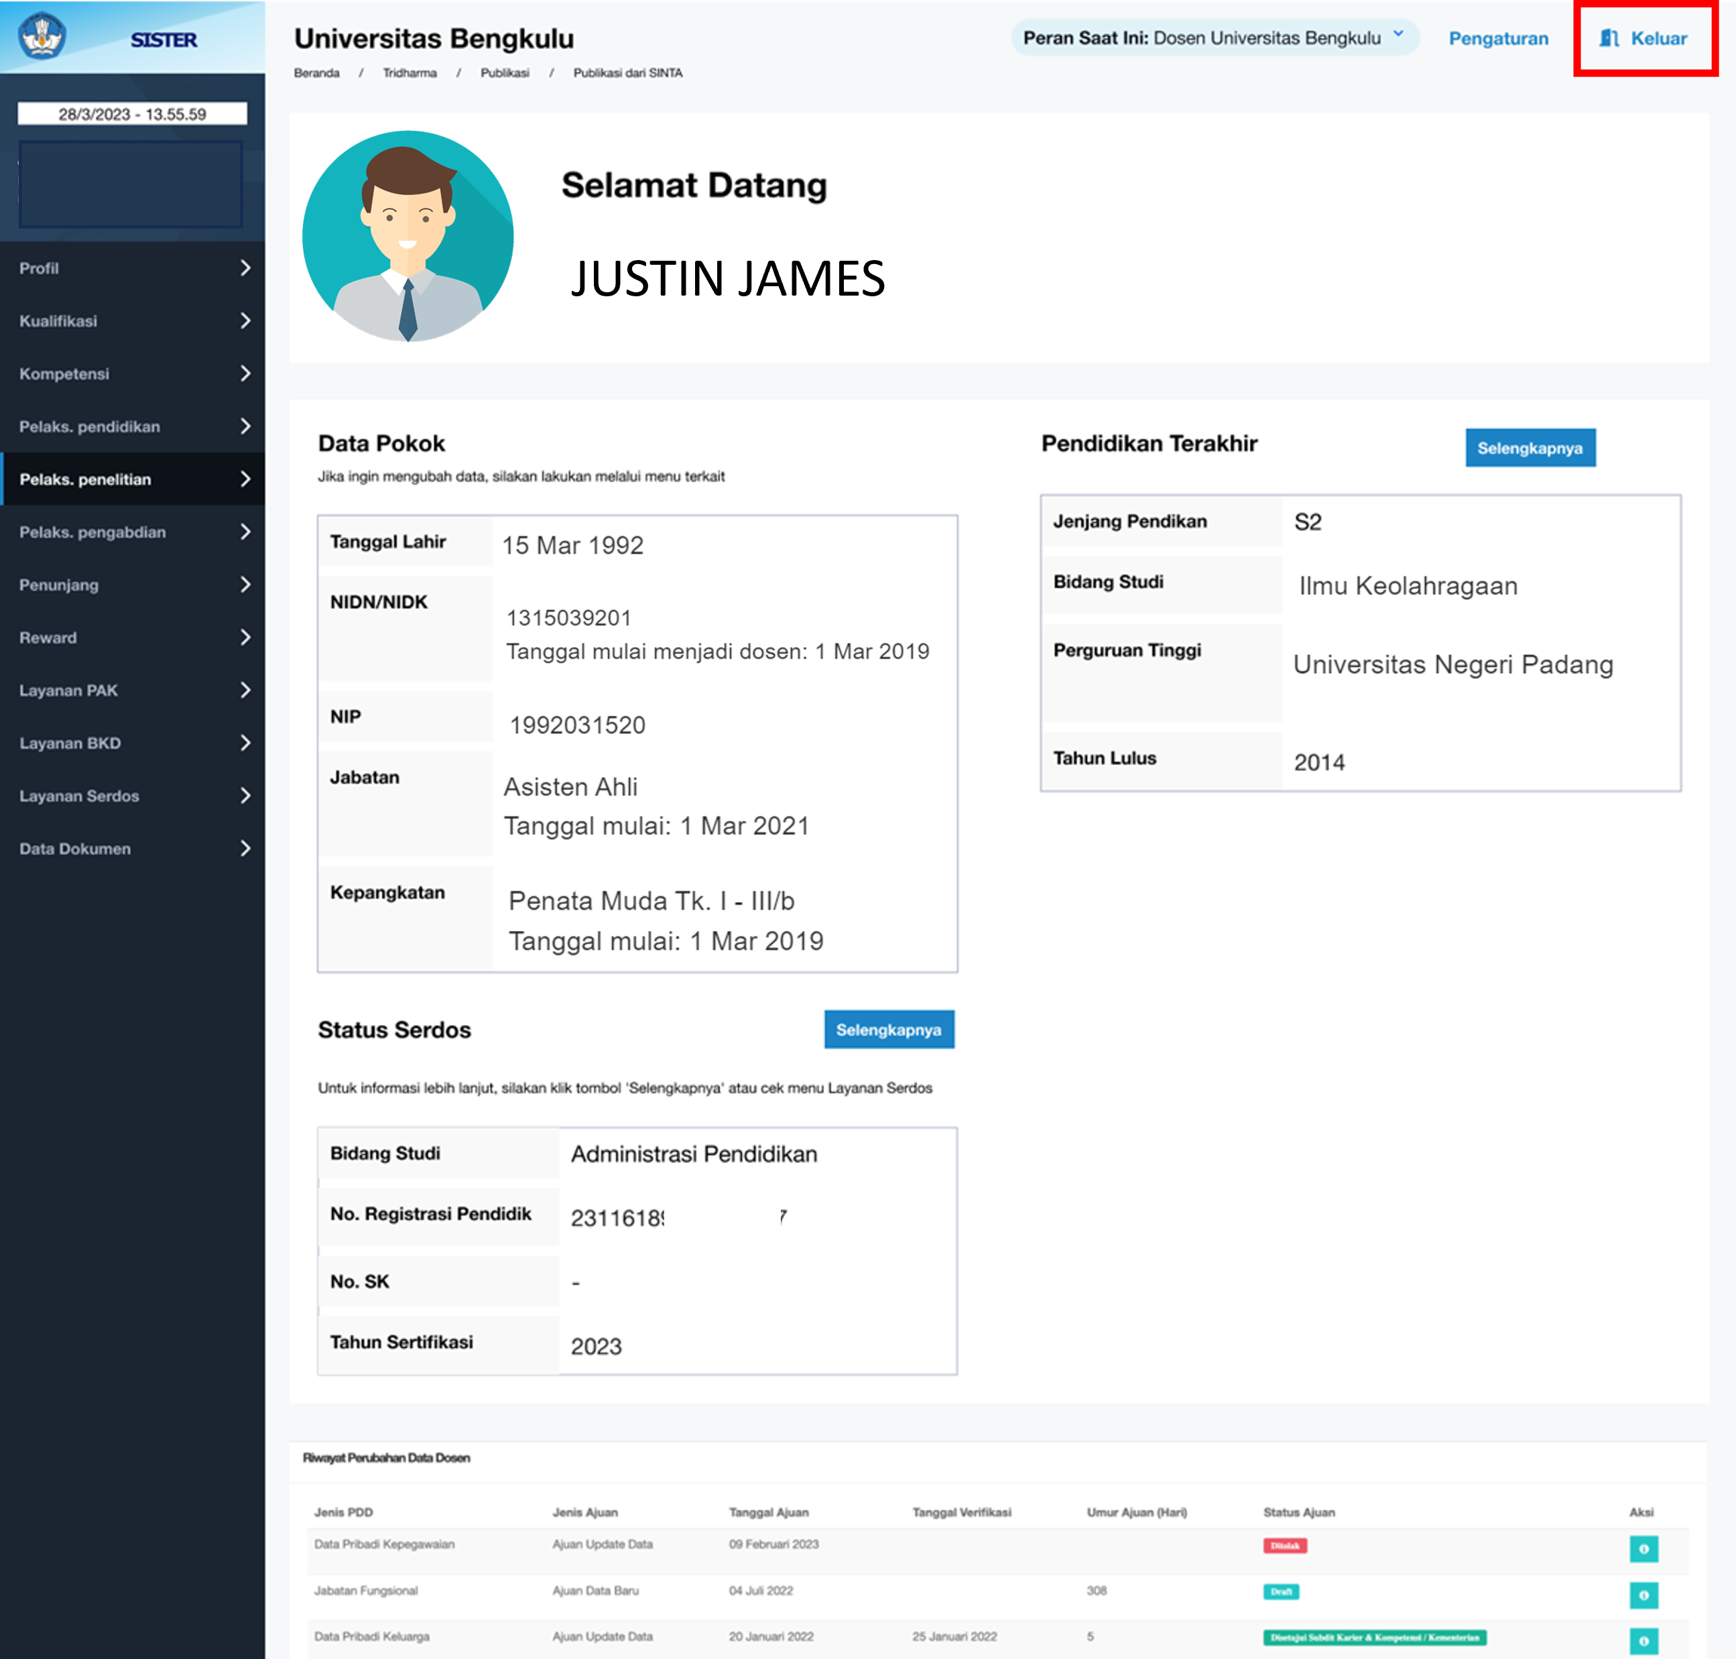Viewport: 1736px width, 1659px height.
Task: Click NIDN value 1315039201
Action: pyautogui.click(x=568, y=617)
